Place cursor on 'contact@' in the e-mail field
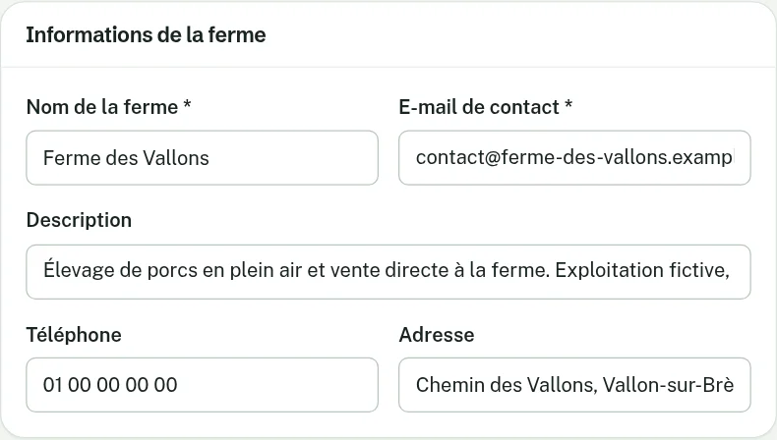 pyautogui.click(x=458, y=157)
